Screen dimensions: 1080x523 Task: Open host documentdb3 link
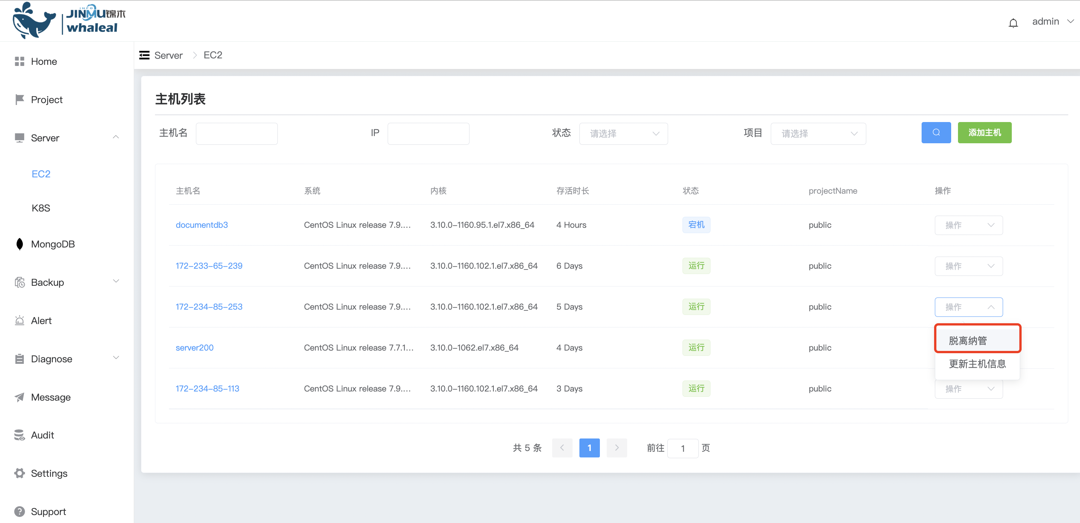[x=202, y=225]
